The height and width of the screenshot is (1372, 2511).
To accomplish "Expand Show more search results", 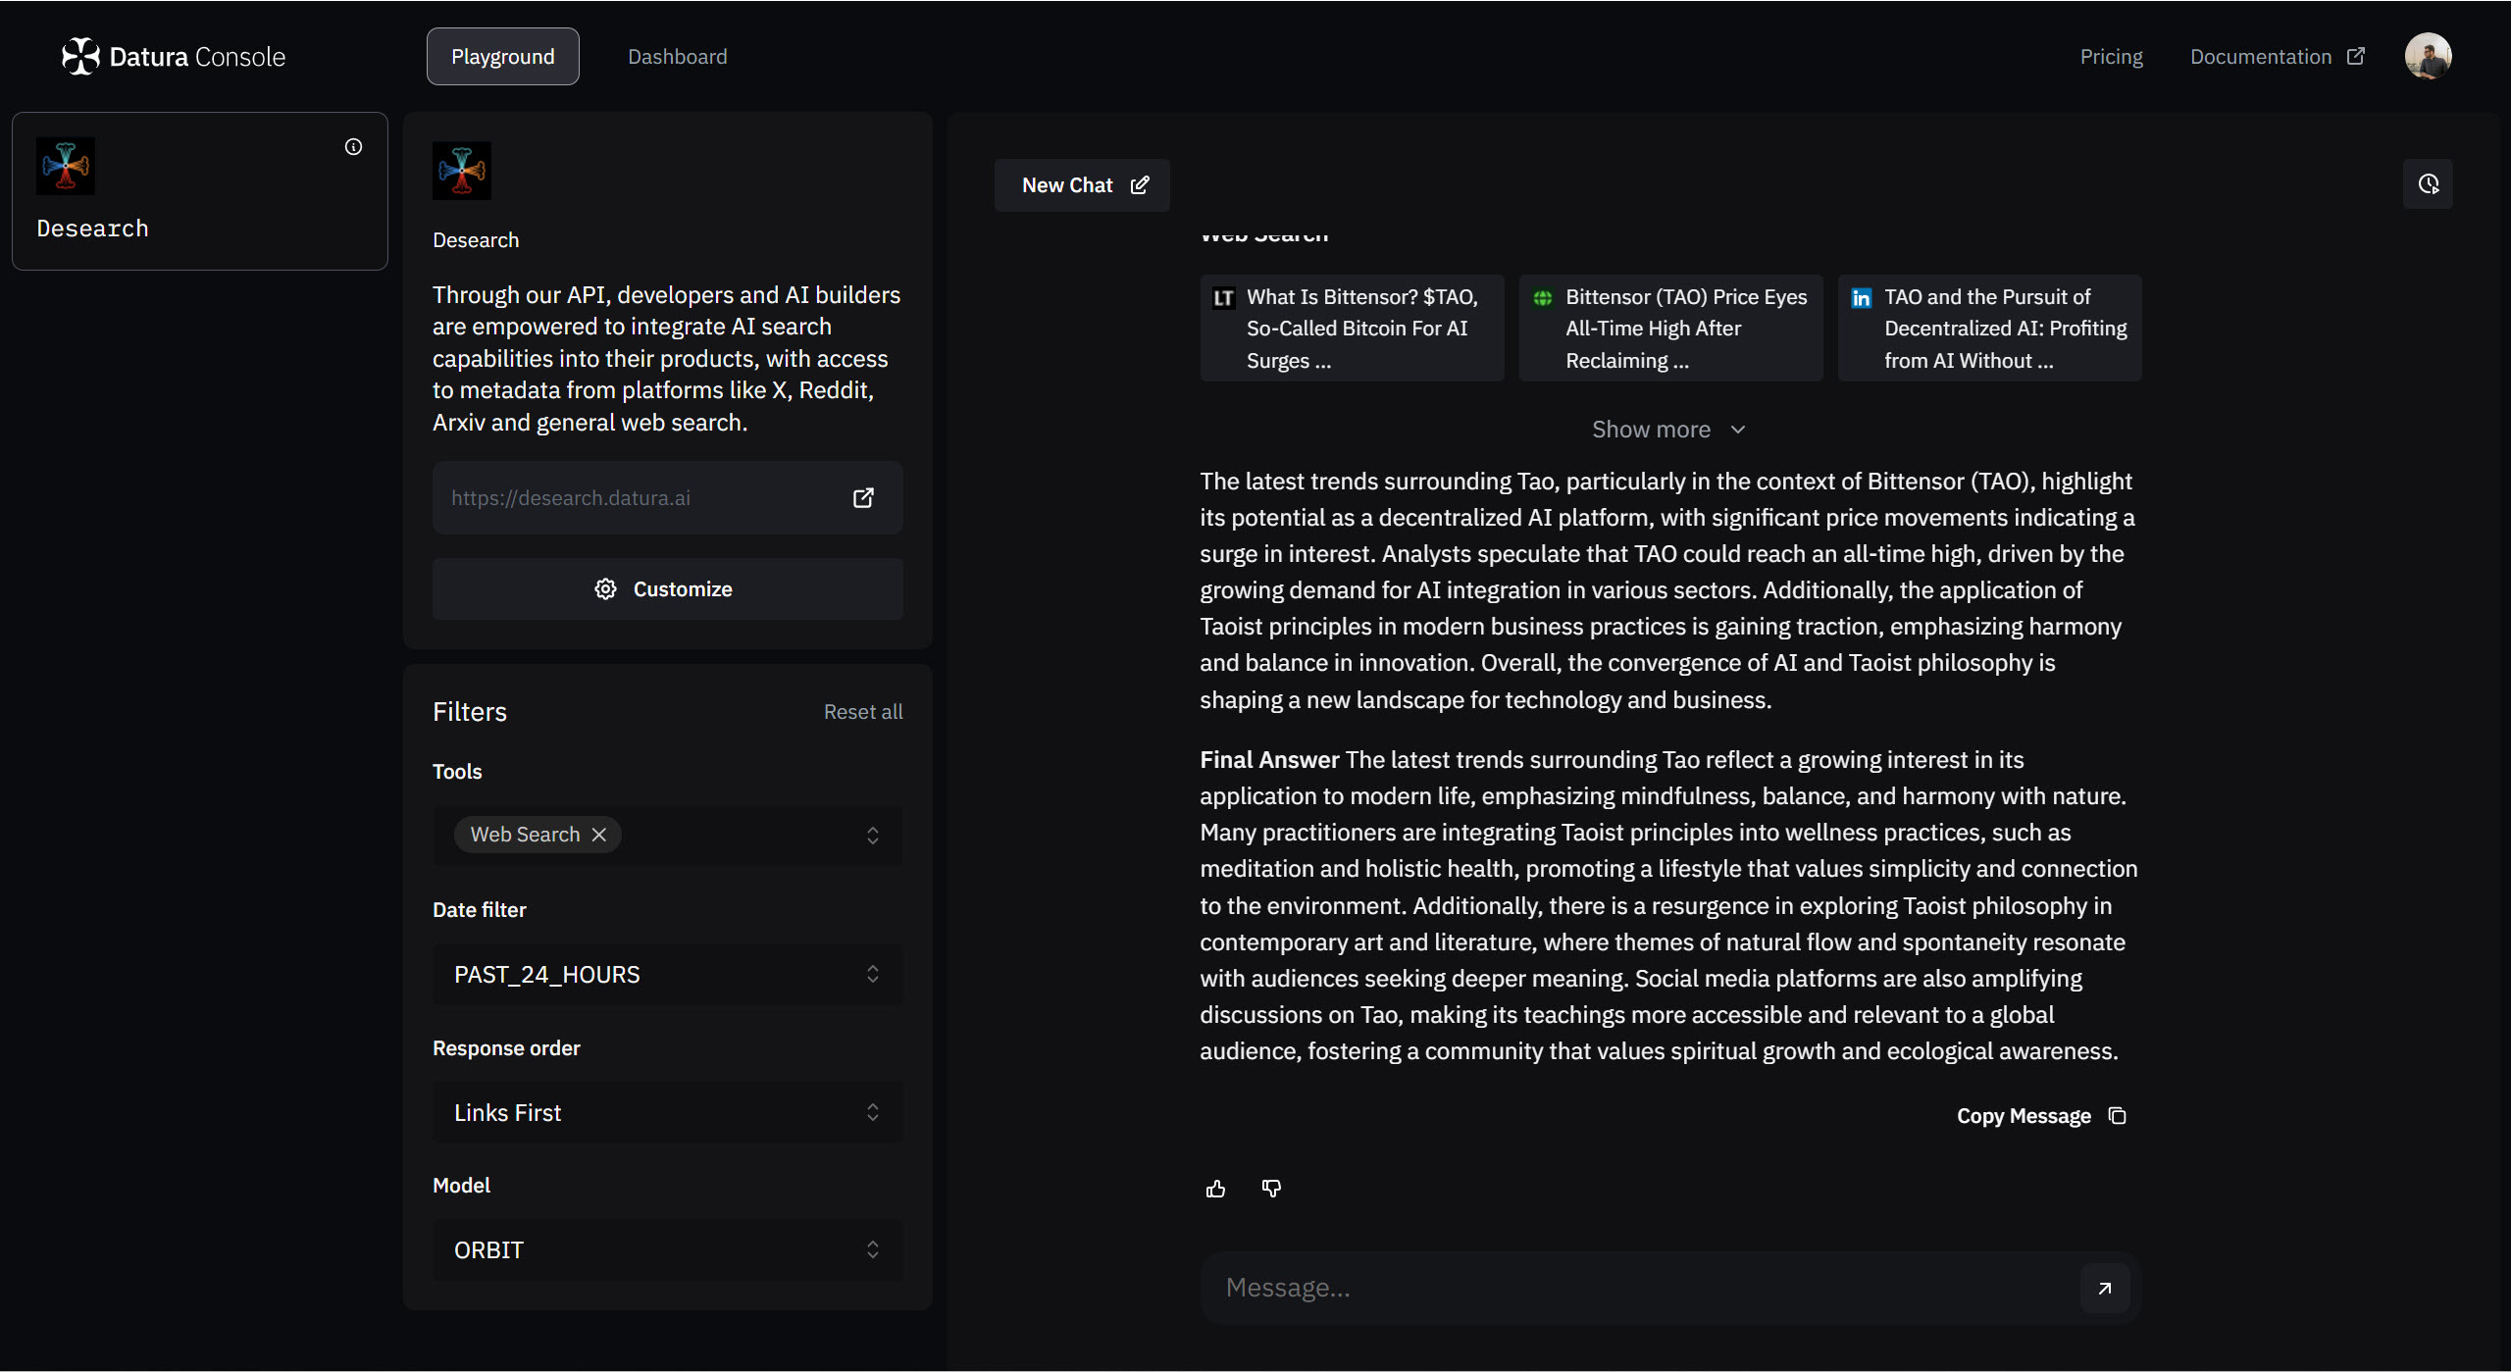I will tap(1667, 430).
